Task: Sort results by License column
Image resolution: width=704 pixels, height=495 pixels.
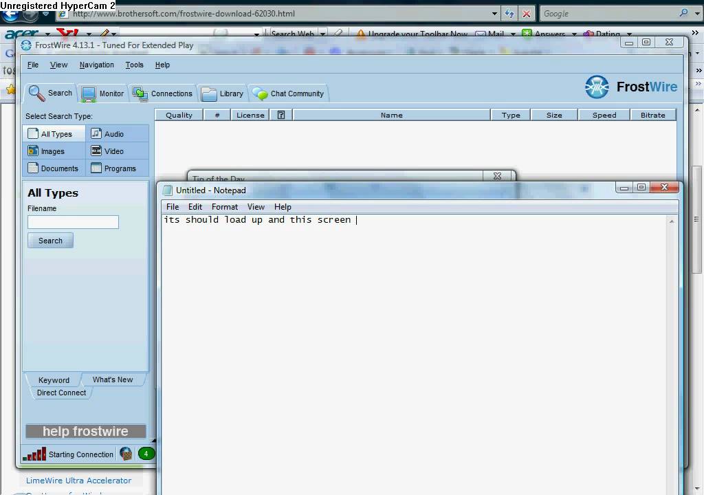Action: (x=250, y=115)
